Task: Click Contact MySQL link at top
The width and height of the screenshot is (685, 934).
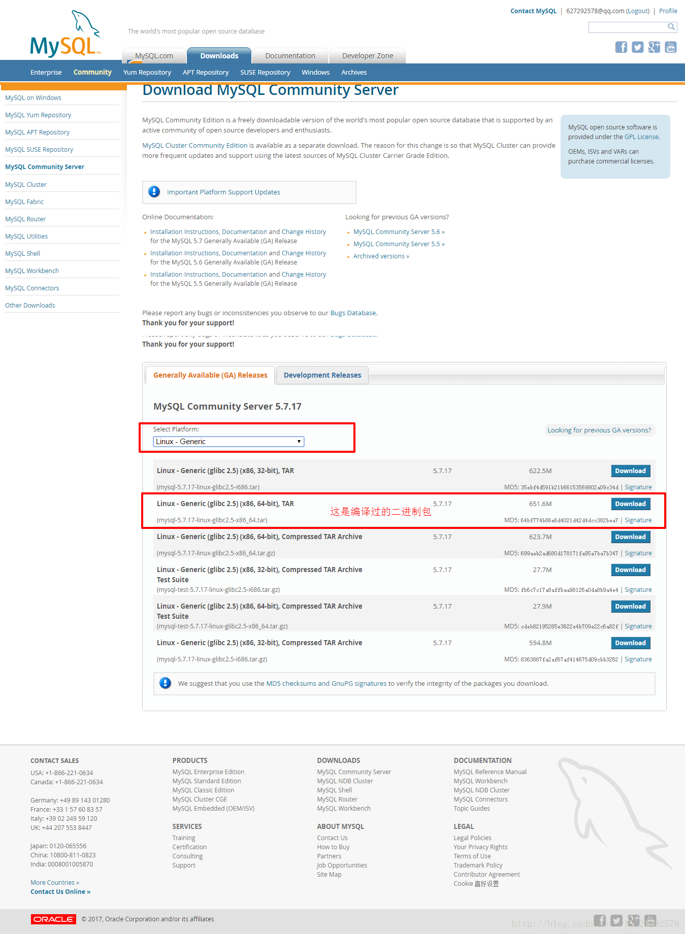Action: pos(534,11)
